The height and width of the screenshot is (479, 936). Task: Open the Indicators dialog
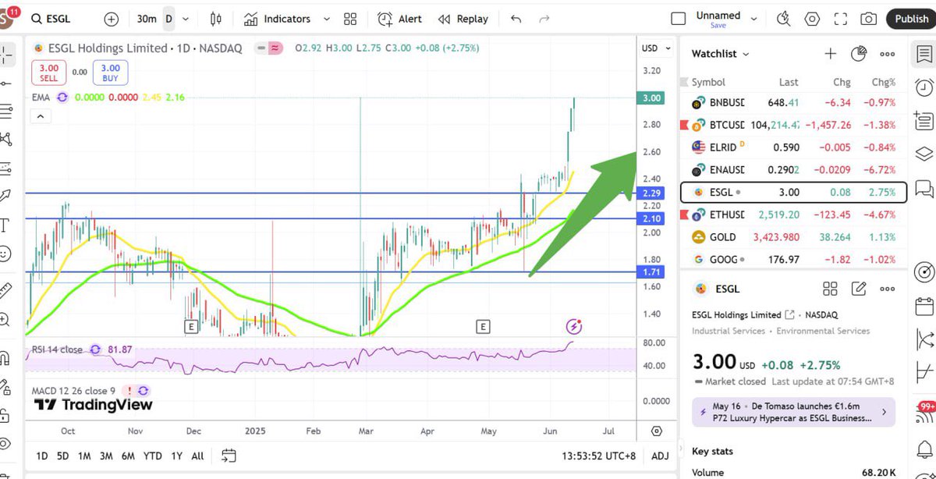click(277, 19)
